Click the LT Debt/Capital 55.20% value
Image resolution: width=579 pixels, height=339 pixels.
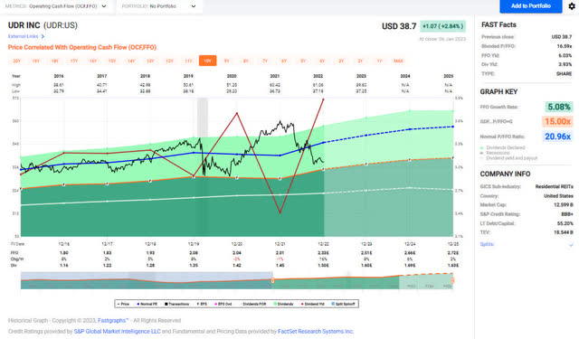(565, 223)
